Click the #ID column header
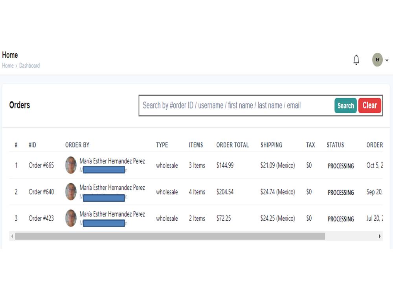 (32, 145)
